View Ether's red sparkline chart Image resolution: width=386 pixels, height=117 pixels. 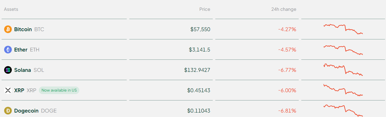point(343,50)
